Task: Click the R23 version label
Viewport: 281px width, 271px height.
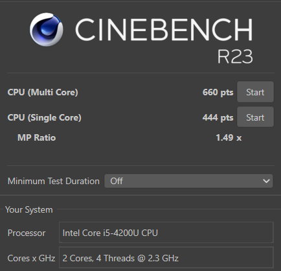Action: tap(235, 56)
